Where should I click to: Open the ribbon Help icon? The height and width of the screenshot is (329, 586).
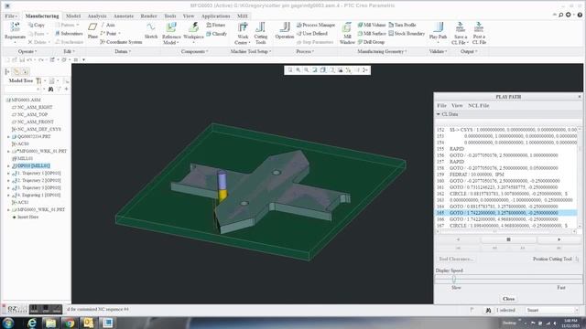click(x=580, y=15)
